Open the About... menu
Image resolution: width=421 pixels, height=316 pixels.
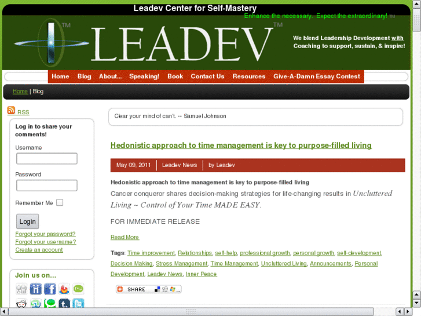111,77
